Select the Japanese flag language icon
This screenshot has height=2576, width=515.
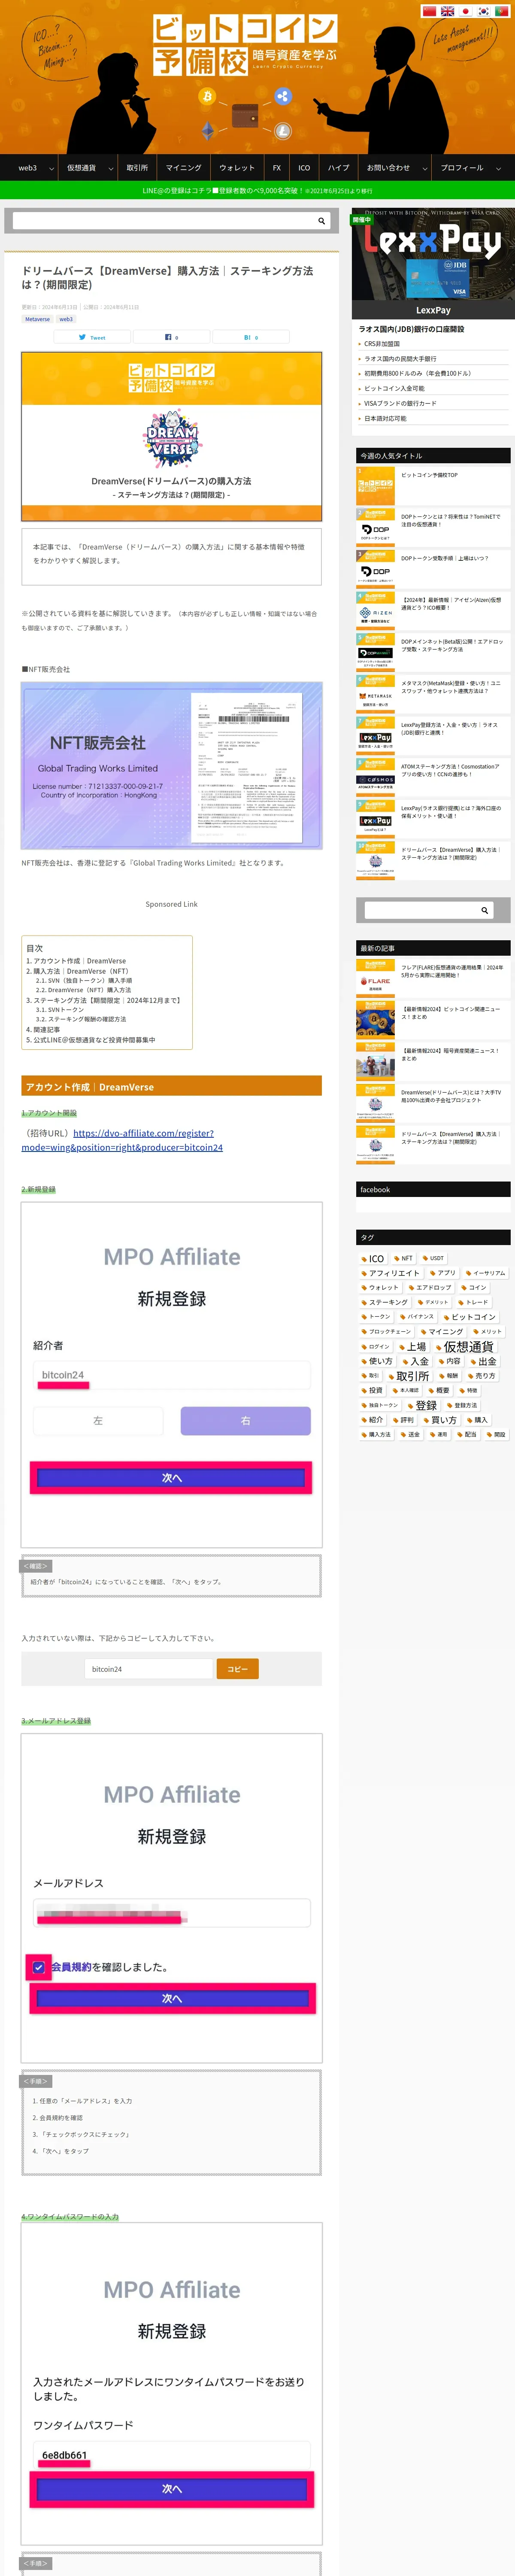[465, 11]
